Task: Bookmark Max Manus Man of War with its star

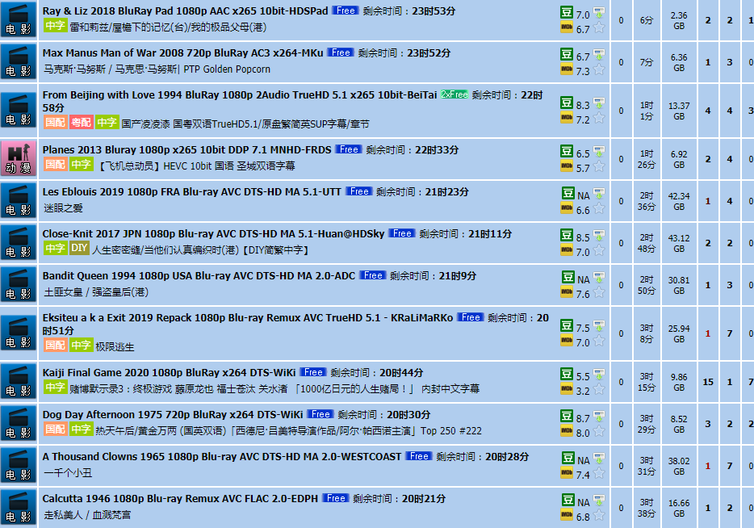Action: point(599,69)
